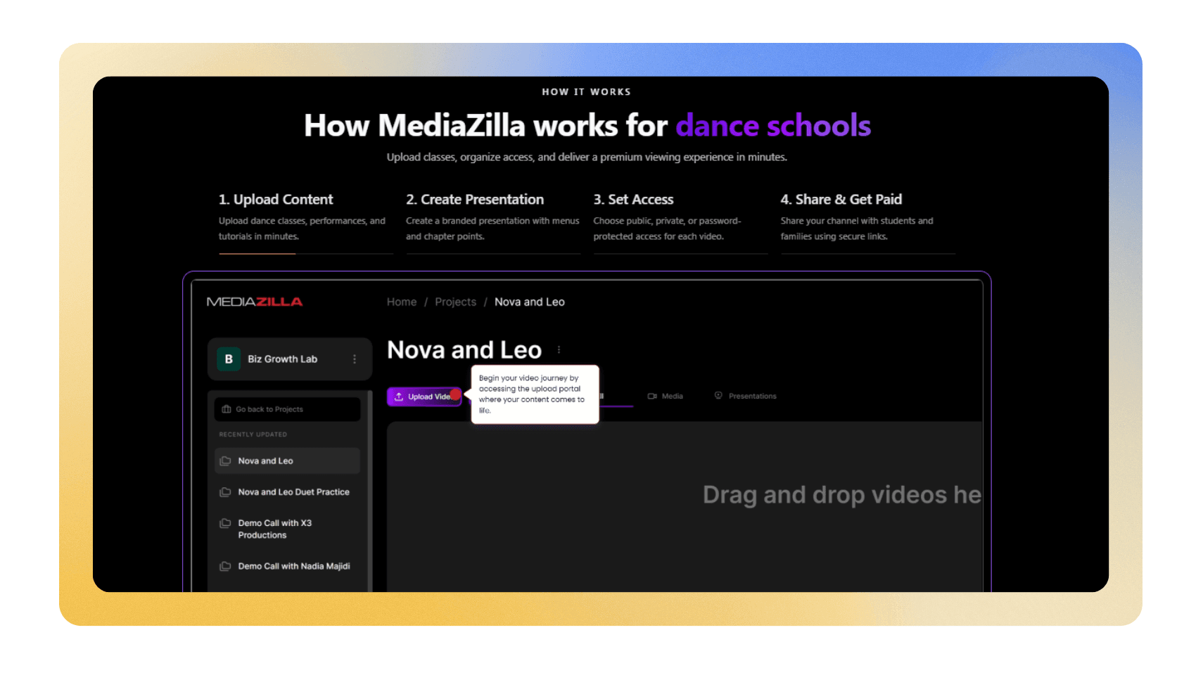Click Go back to Projects

pos(287,409)
